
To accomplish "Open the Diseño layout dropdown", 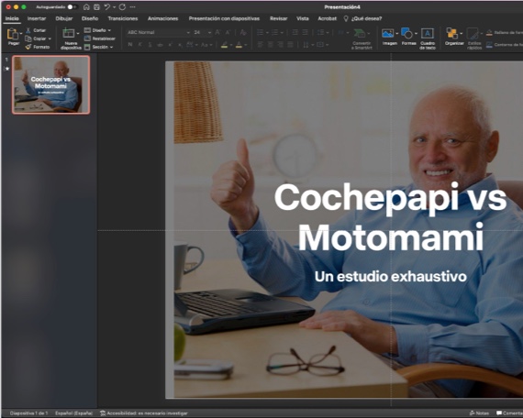I will pyautogui.click(x=98, y=30).
